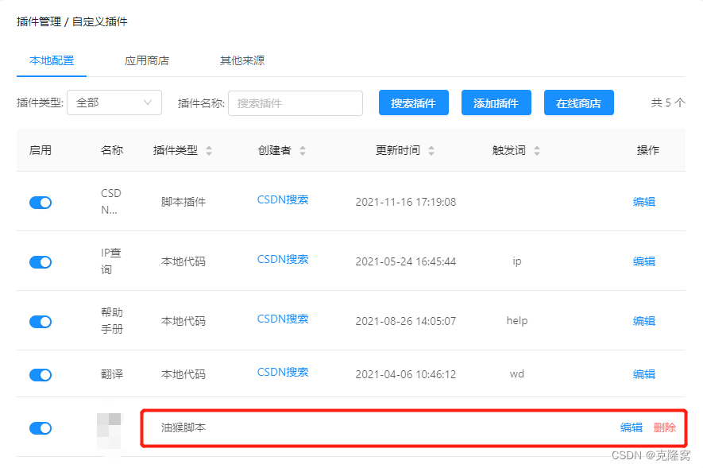Sort by the 触发词 column arrows

coord(537,150)
